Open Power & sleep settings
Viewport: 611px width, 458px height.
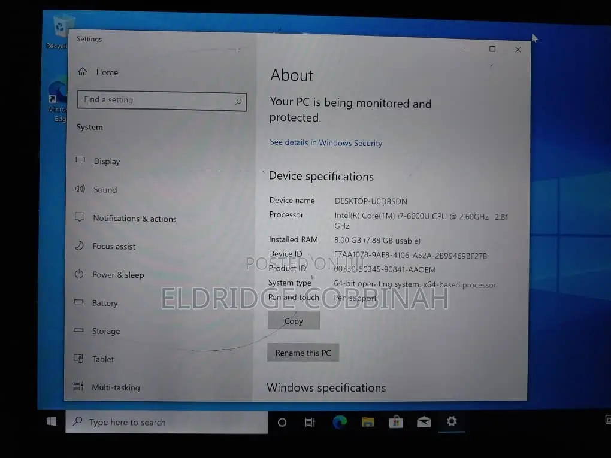click(110, 275)
